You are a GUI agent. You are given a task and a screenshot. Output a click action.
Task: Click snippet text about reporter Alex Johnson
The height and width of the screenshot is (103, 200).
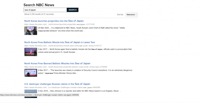pos(79,91)
